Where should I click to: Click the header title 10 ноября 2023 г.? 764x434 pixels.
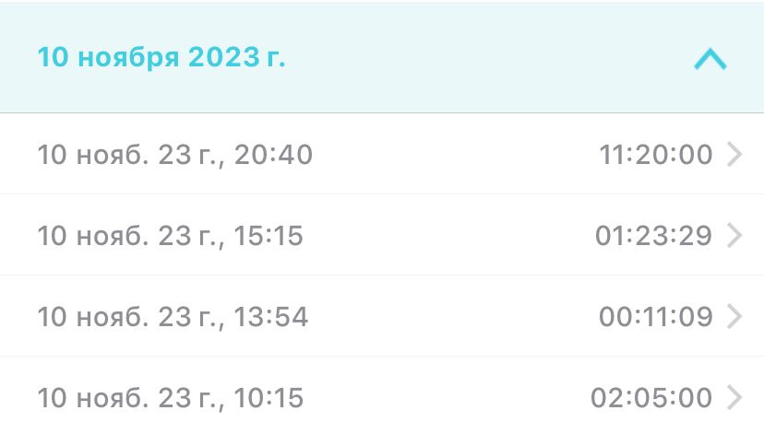(x=161, y=58)
